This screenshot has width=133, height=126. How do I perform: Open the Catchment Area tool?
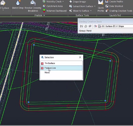click(53, 6)
